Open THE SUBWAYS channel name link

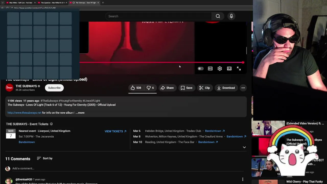(26, 86)
